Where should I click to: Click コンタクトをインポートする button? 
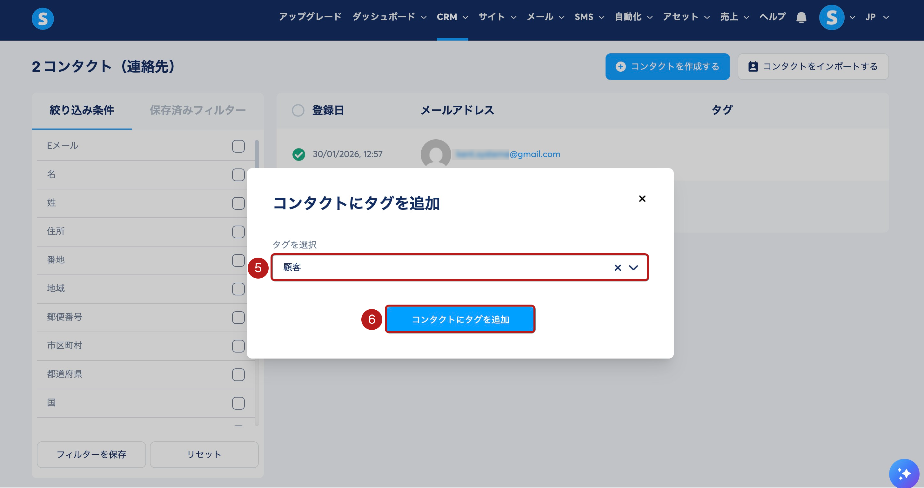pyautogui.click(x=813, y=67)
